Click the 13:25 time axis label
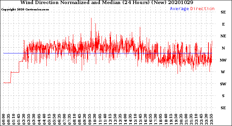232x126 pixels. point(120,119)
